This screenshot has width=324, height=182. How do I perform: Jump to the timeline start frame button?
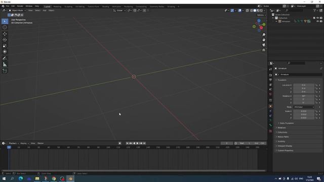pos(127,143)
